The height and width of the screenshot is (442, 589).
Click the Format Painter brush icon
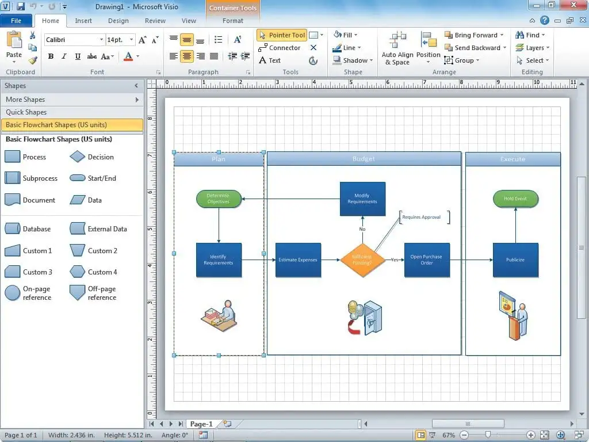(33, 60)
